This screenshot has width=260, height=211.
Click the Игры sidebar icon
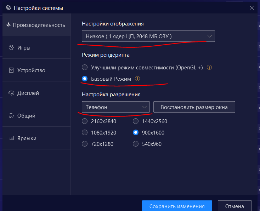click(x=11, y=47)
